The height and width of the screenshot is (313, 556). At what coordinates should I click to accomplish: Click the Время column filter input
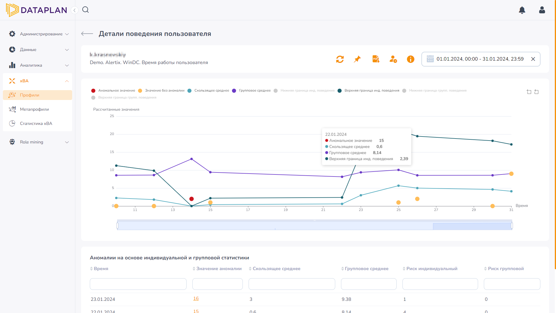tap(138, 284)
